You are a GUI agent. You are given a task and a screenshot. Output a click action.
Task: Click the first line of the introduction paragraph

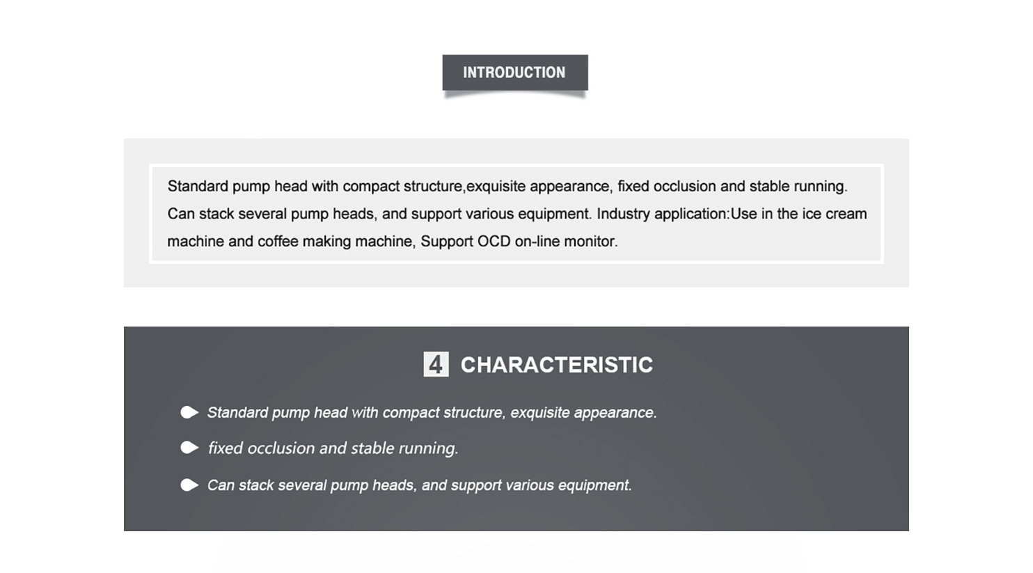(507, 187)
